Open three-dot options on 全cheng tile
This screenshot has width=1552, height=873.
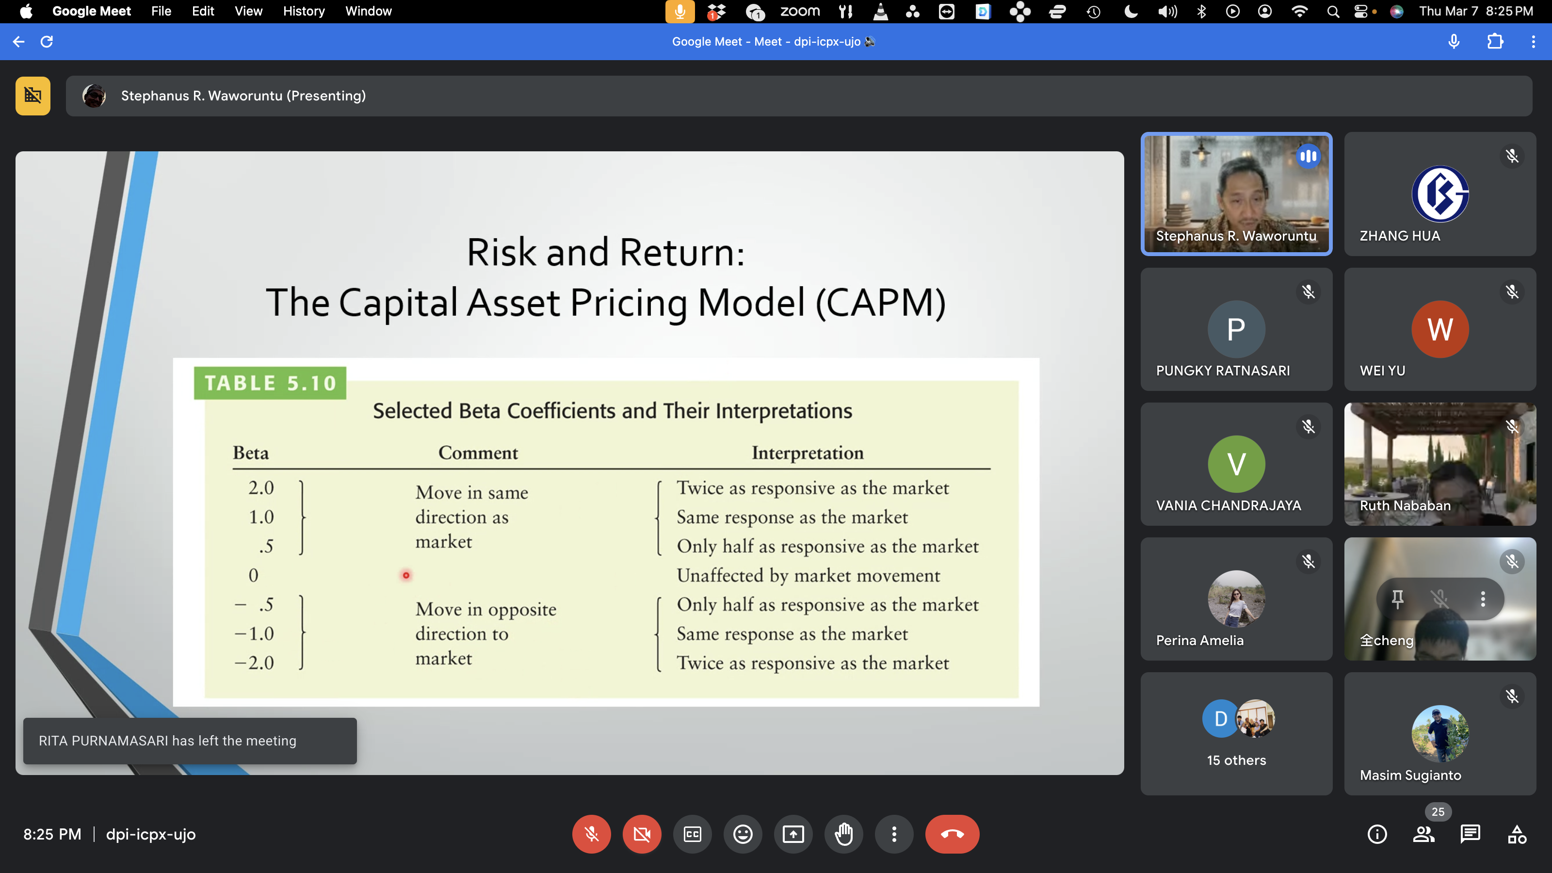tap(1483, 598)
